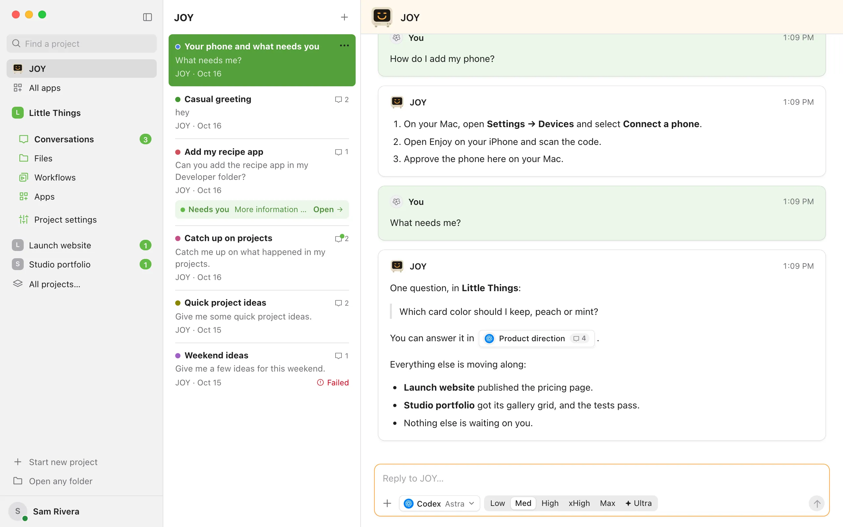
Task: Click the comment icon on Catch up on projects
Action: [x=338, y=238]
